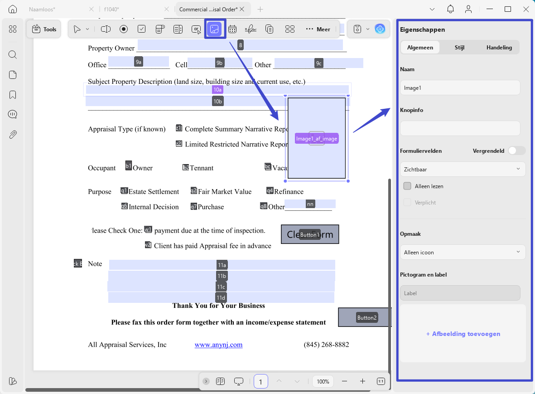Screen dimensions: 535x394
Task: Check the Fair Market Value checkbox
Action: click(194, 191)
